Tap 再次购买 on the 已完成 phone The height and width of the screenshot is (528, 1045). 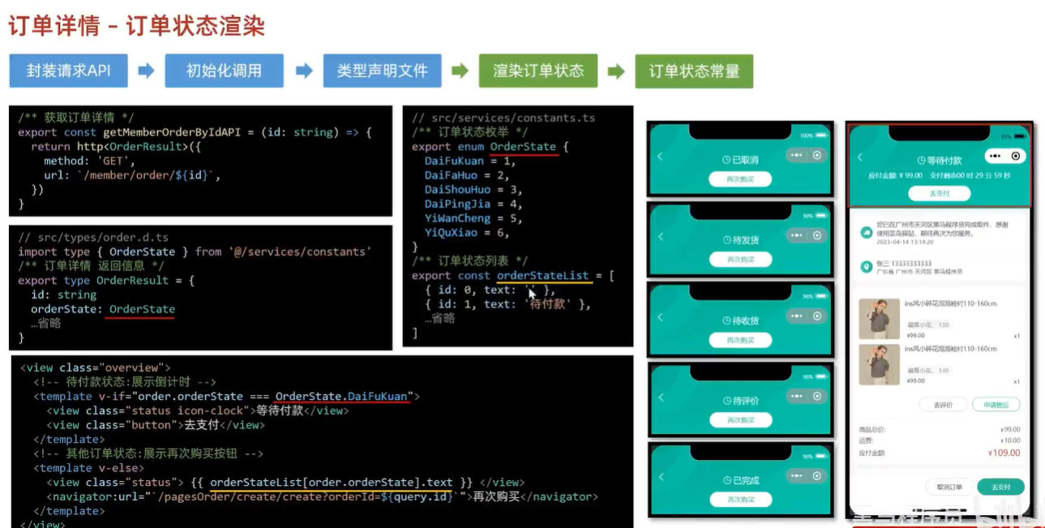[740, 500]
